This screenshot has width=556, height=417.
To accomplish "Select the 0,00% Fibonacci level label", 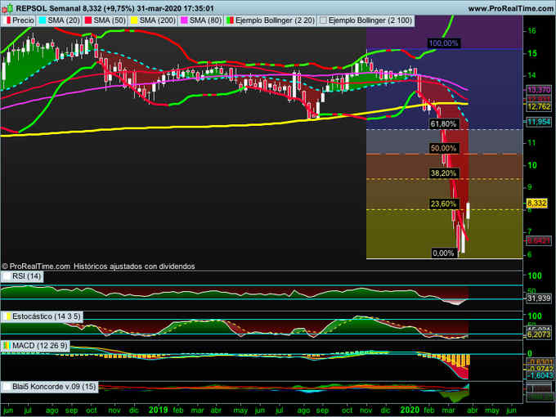I will [x=443, y=253].
